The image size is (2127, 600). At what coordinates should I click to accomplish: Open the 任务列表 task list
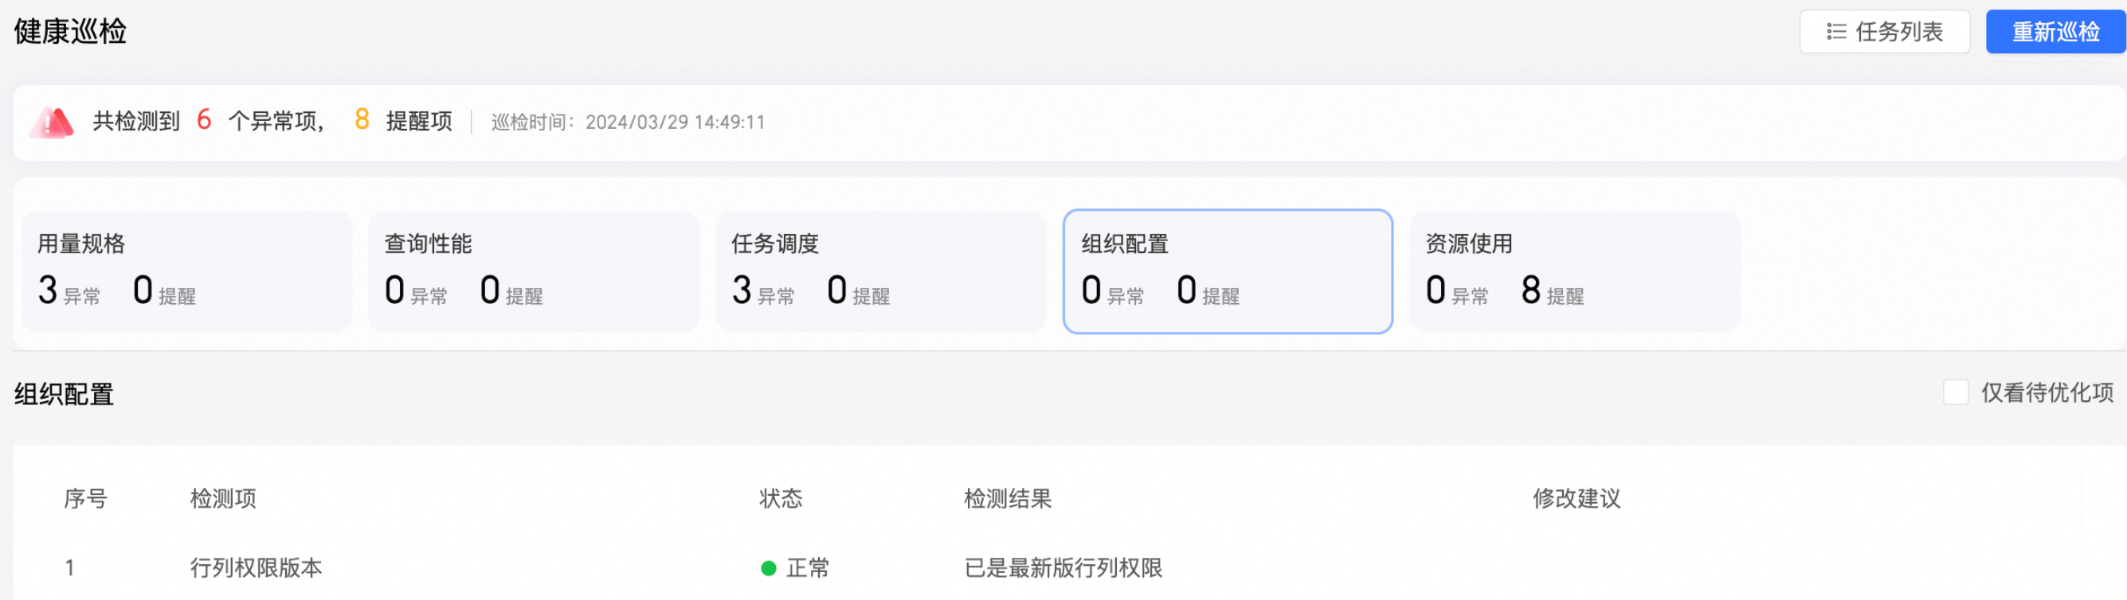(1884, 32)
